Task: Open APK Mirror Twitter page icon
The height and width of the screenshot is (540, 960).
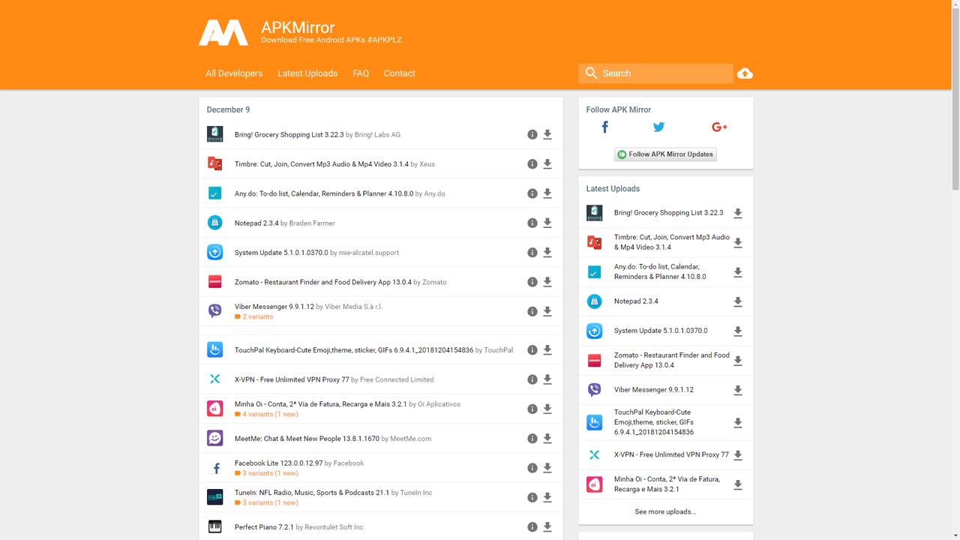Action: pos(658,127)
